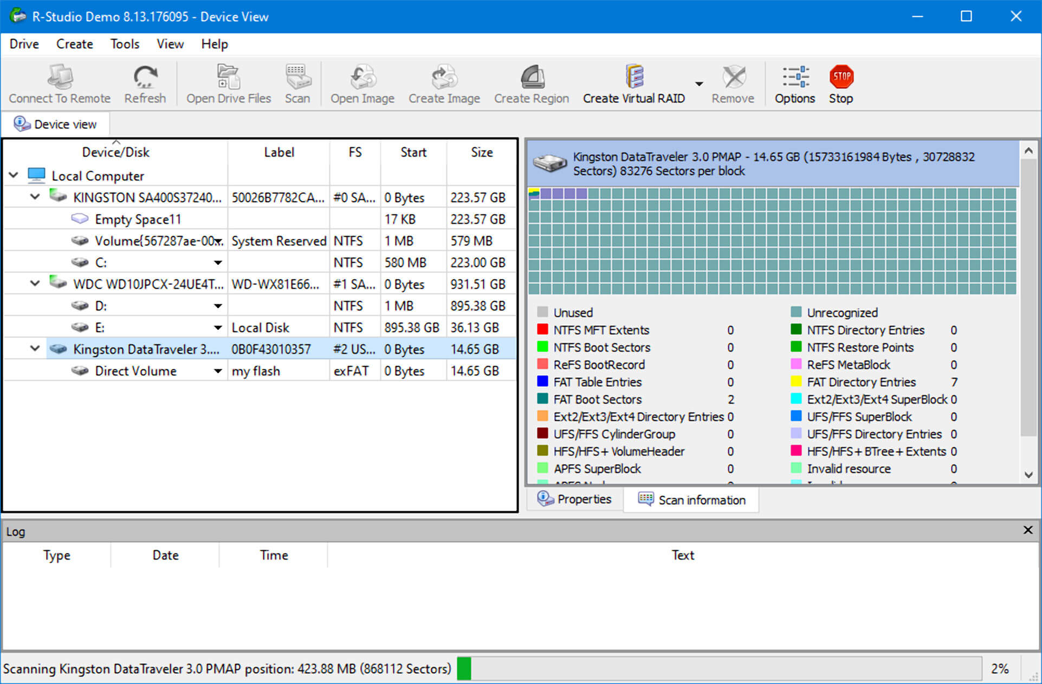Click the D: volume dropdown arrow

(x=218, y=306)
